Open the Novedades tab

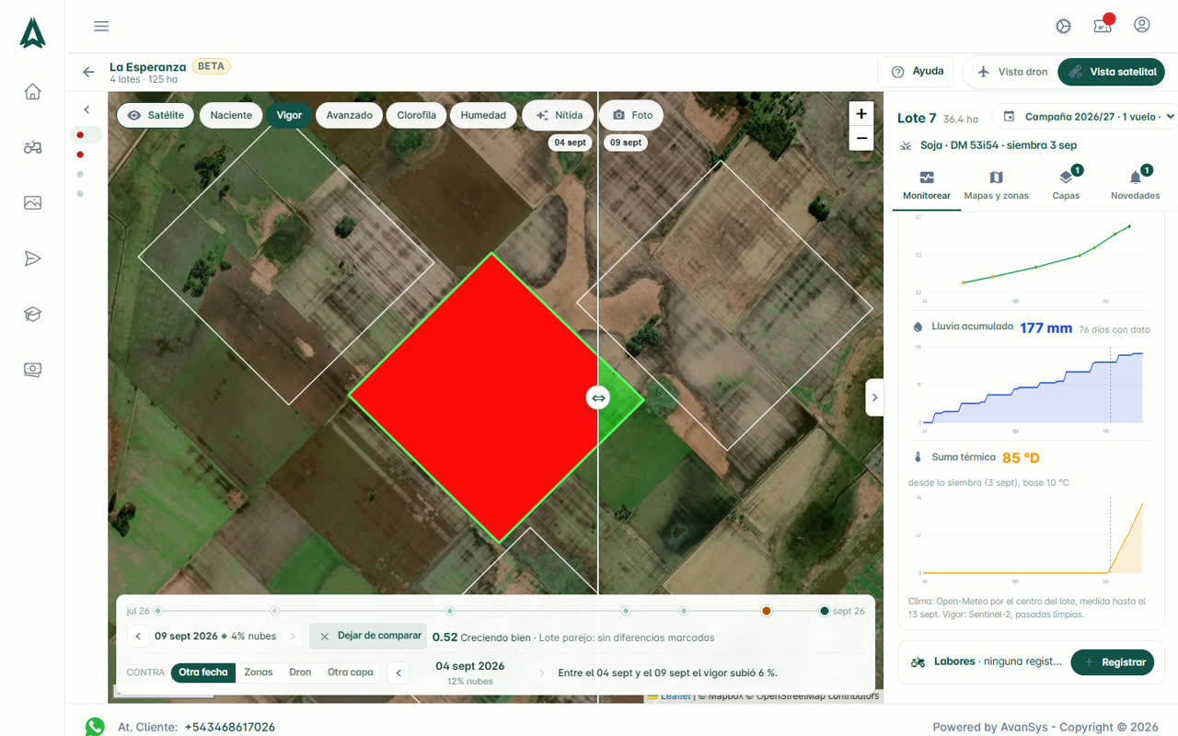[x=1135, y=185]
